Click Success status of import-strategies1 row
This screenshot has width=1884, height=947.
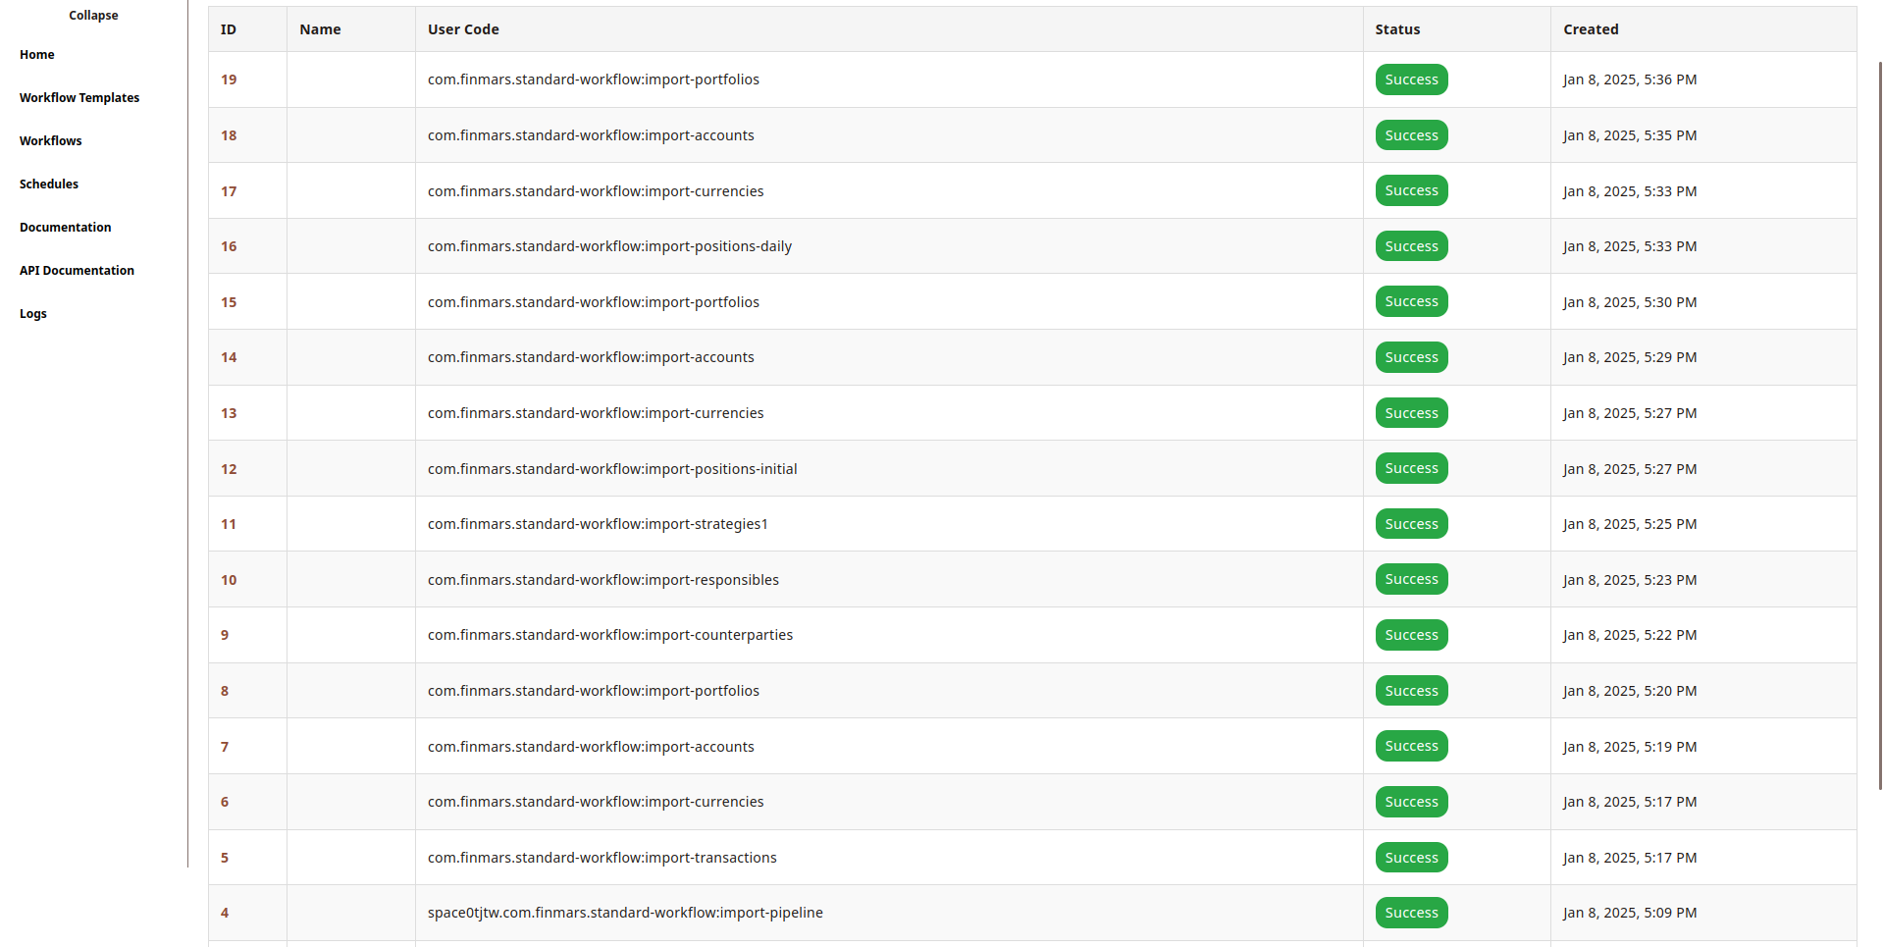[x=1411, y=524]
